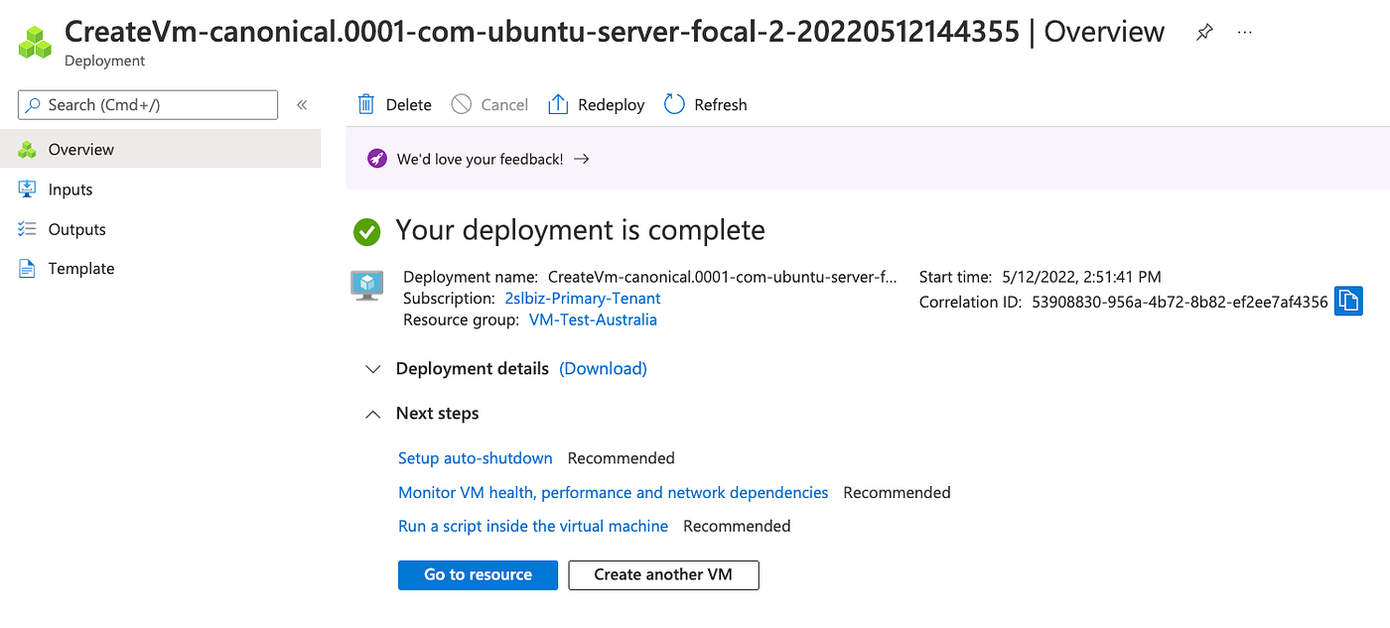Viewport: 1390px width, 628px height.
Task: Open the more options ellipsis
Action: [x=1244, y=33]
